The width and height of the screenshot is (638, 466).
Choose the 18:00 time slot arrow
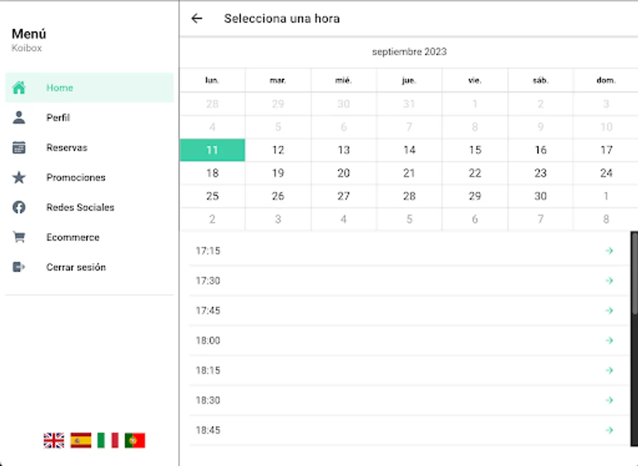[x=609, y=340]
